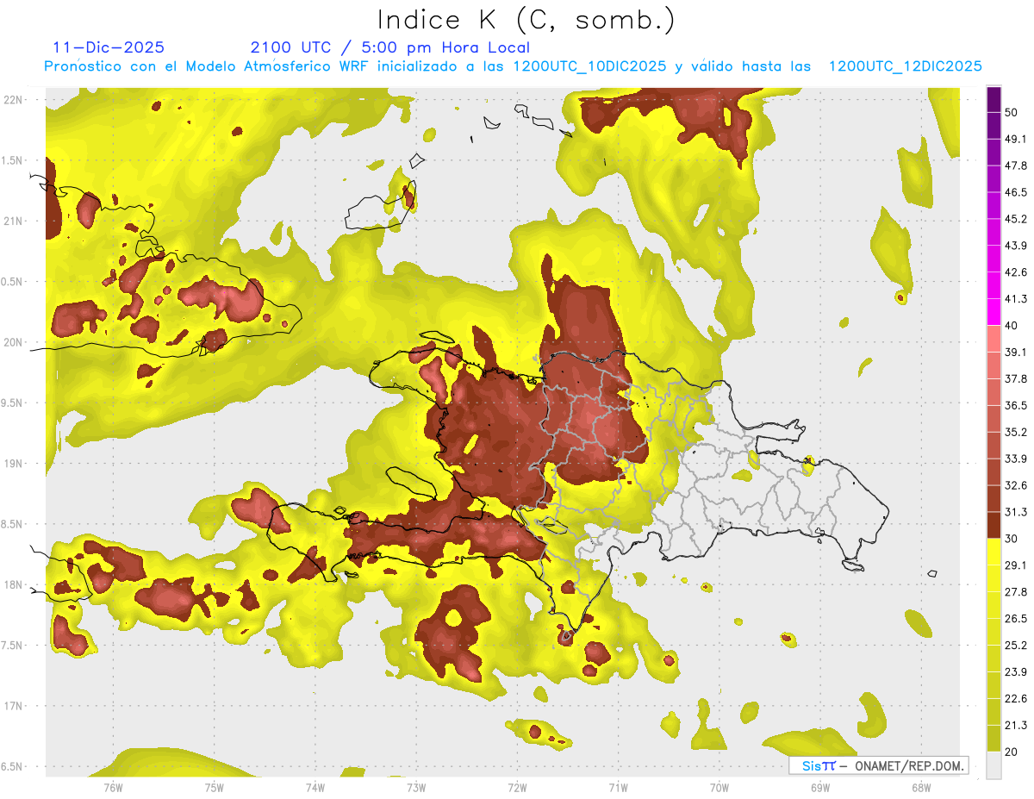Click the '41.3' legend value
This screenshot has width=1034, height=799.
point(1016,299)
